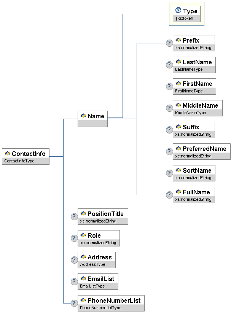Image resolution: width=239 pixels, height=313 pixels.
Task: Click the question mark icon beside FullName
Action: pos(169,195)
